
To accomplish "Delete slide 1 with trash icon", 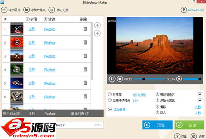I will click(x=85, y=29).
